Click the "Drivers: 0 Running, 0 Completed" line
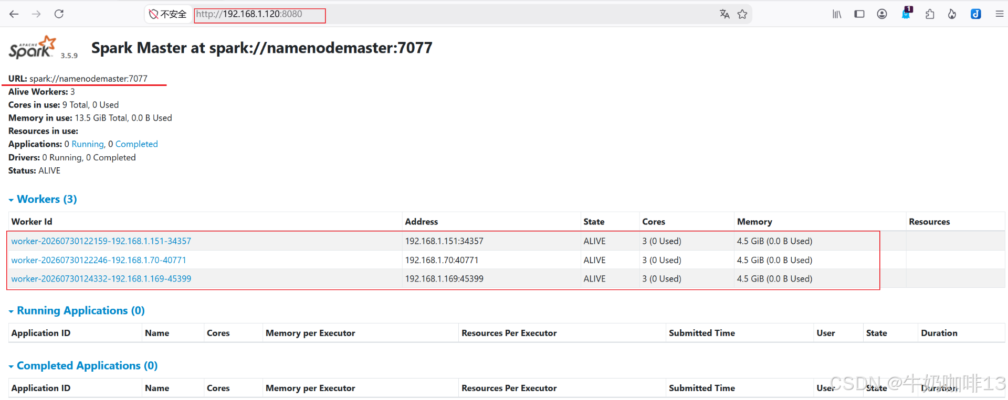The height and width of the screenshot is (400, 1008). click(x=72, y=157)
